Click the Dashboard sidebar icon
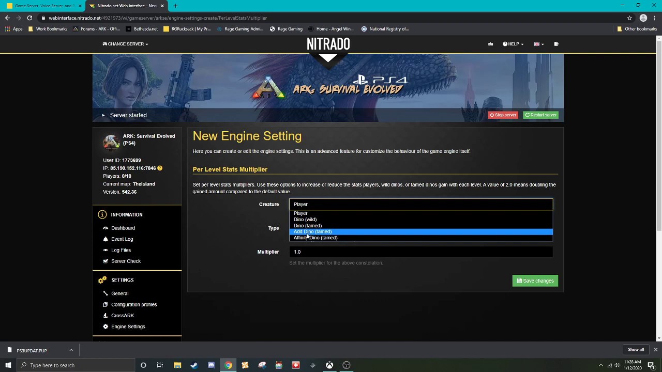The height and width of the screenshot is (372, 662). (106, 228)
